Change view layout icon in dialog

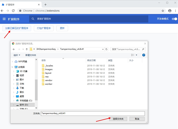pos(133,55)
